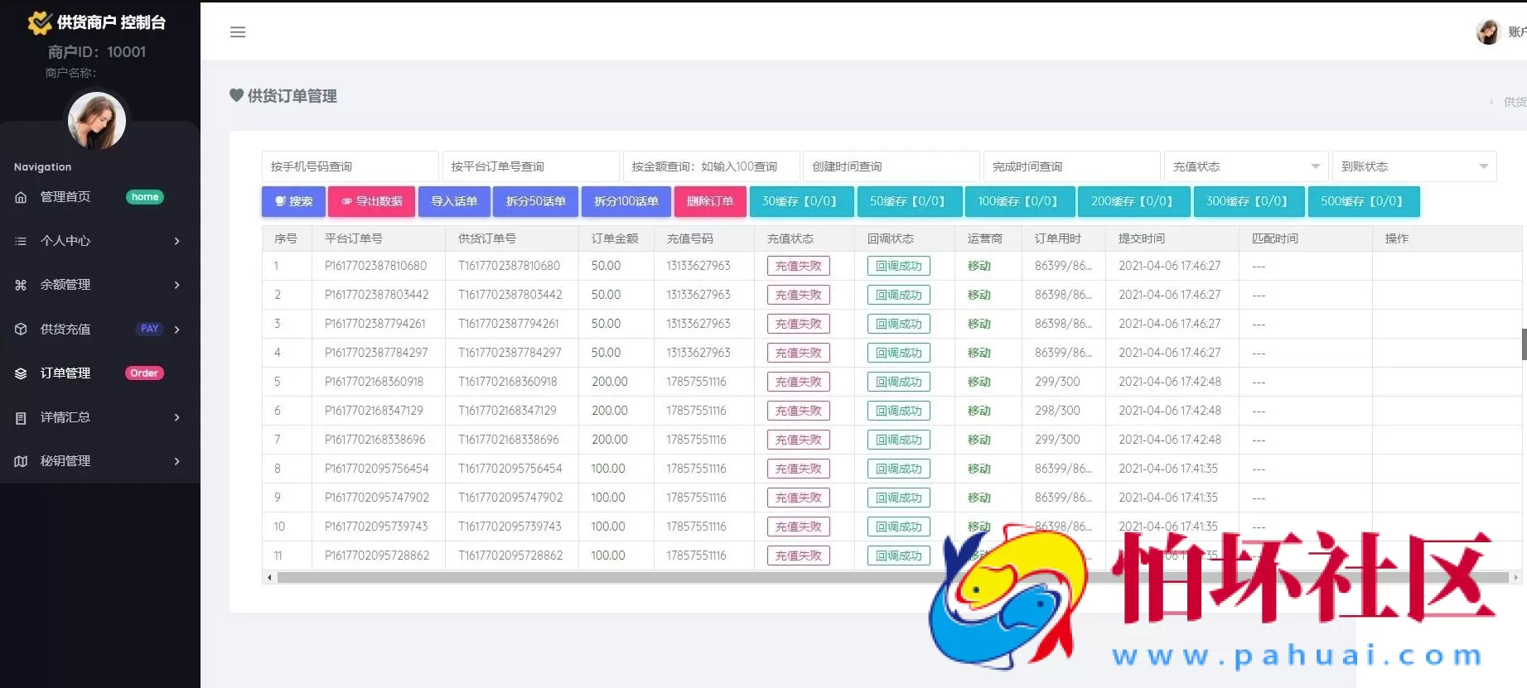Open the 到账状态 dropdown
Viewport: 1527px width, 688px height.
(x=1414, y=166)
